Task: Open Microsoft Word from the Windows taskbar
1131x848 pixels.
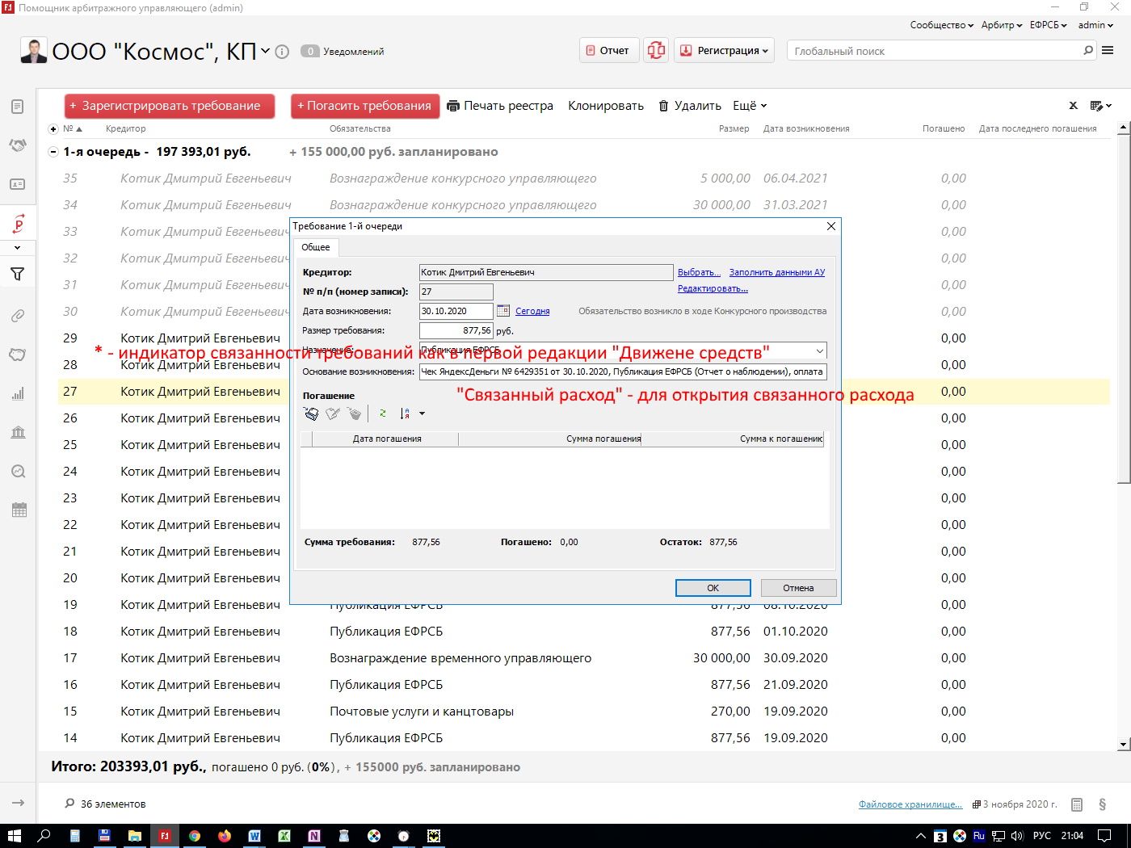Action: [254, 836]
